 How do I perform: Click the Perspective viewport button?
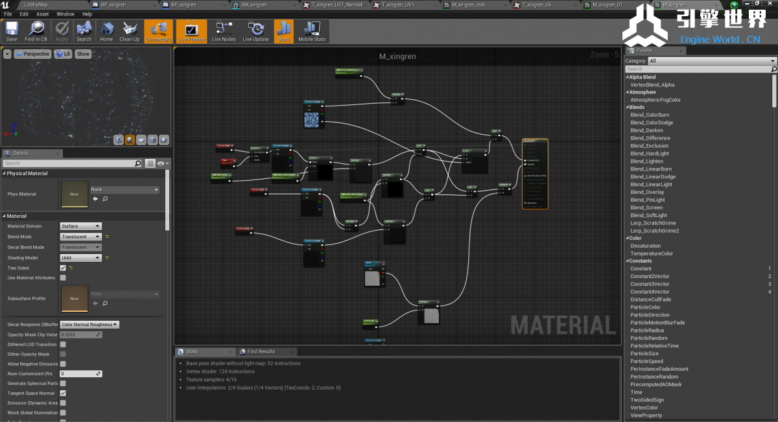point(32,54)
